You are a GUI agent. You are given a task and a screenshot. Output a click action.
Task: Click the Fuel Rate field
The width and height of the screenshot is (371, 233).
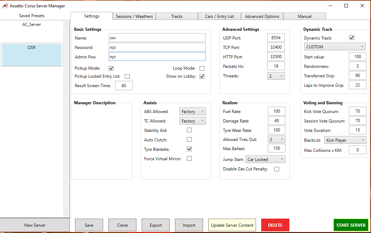(277, 111)
